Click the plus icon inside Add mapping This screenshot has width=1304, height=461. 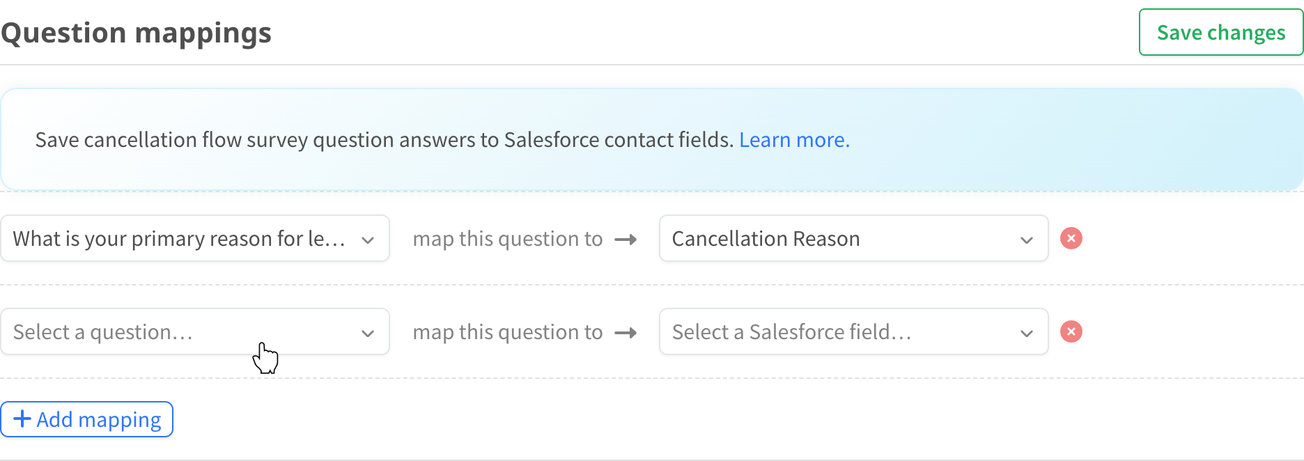[x=22, y=419]
